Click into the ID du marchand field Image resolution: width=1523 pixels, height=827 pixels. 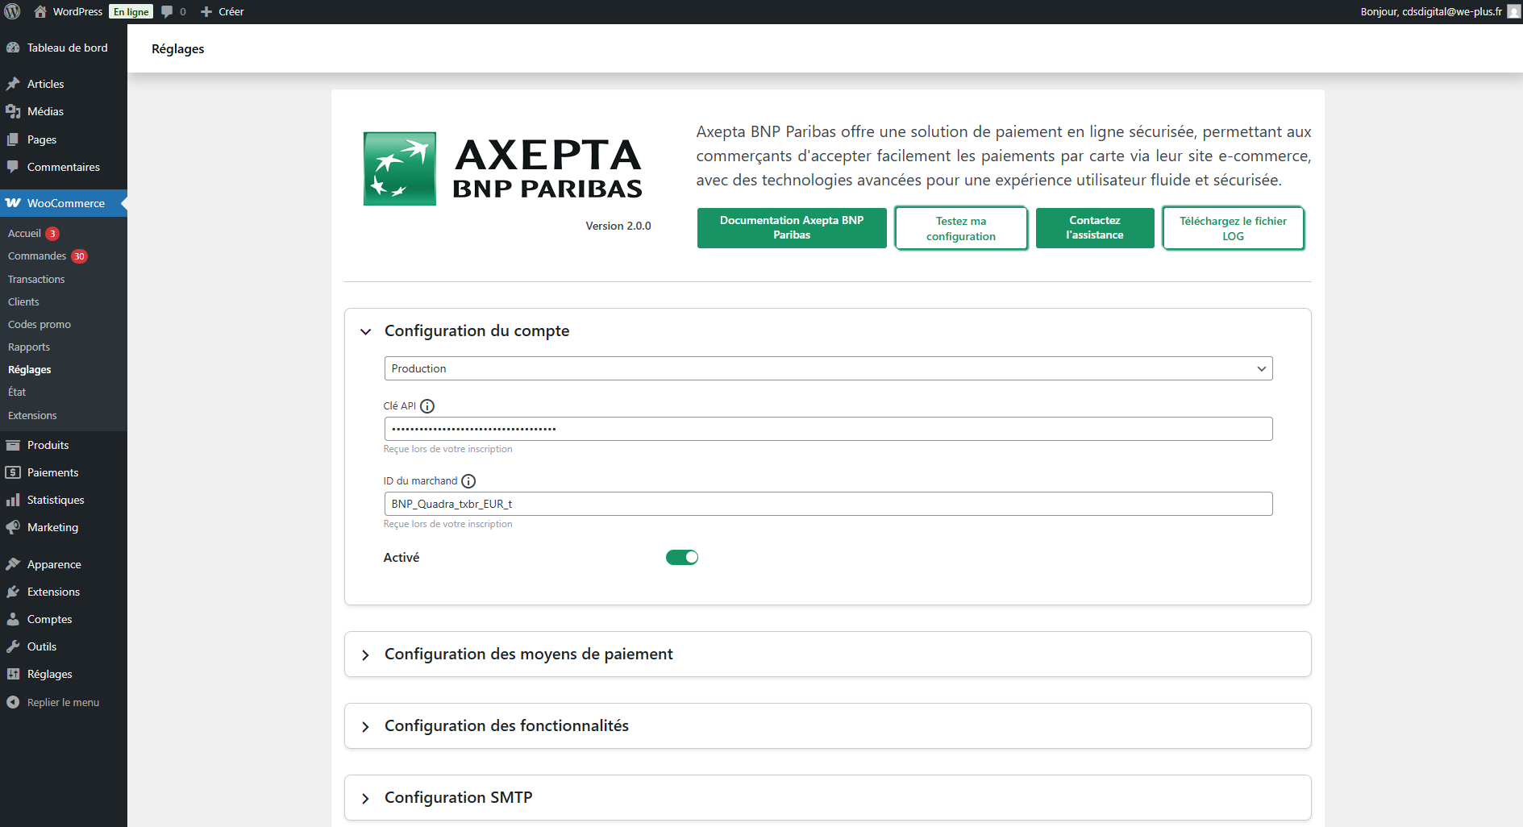pos(828,504)
